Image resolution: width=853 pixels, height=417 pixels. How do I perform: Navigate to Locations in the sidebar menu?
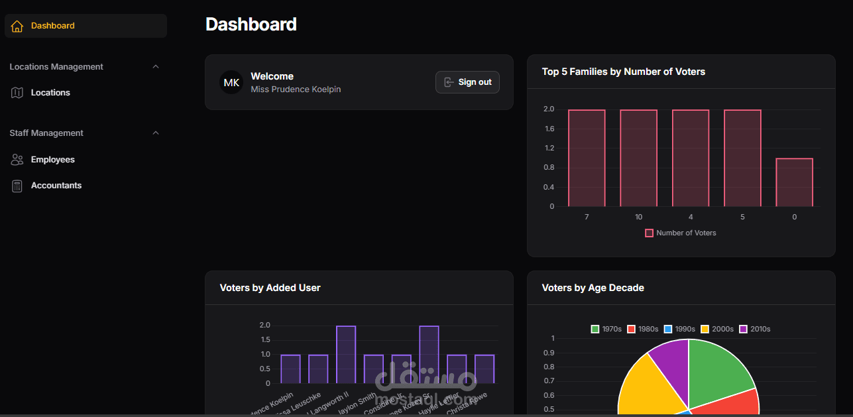point(50,92)
